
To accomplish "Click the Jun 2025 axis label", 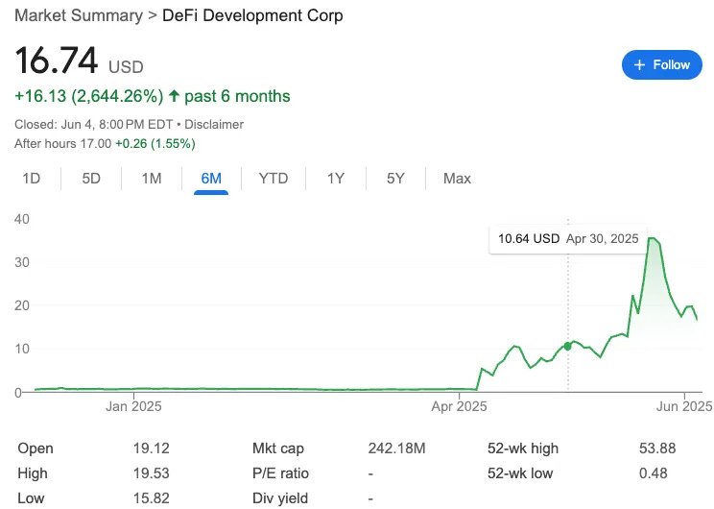I will click(684, 406).
